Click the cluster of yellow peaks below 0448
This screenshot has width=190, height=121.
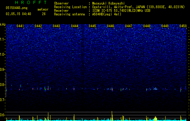tap(156, 119)
